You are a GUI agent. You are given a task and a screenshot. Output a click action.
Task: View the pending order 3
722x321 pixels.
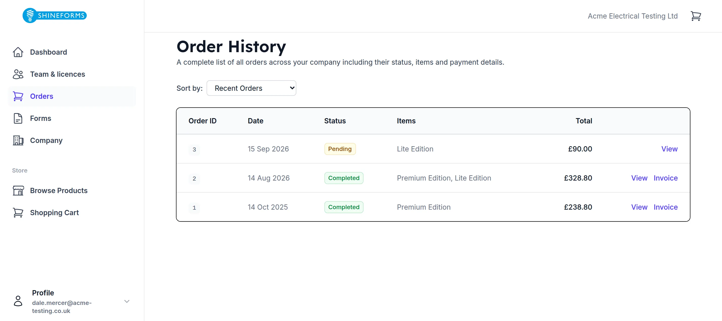coord(669,149)
